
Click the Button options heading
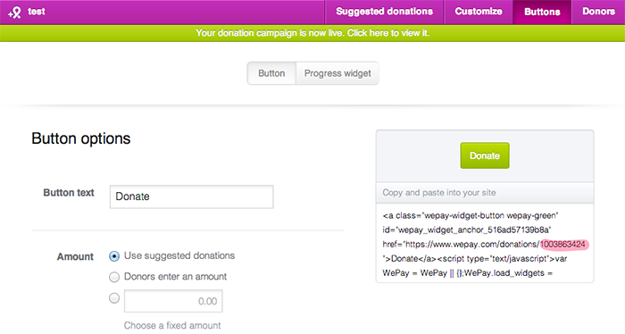click(81, 138)
